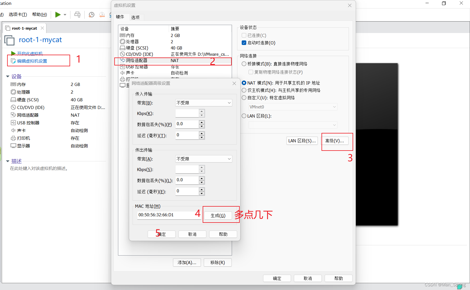Select 仅主机模式(H) radio button

click(x=244, y=90)
